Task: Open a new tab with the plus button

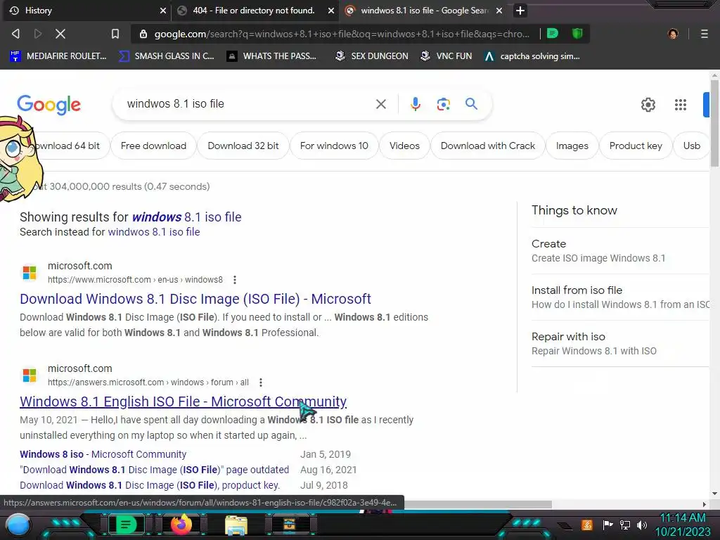Action: [520, 10]
